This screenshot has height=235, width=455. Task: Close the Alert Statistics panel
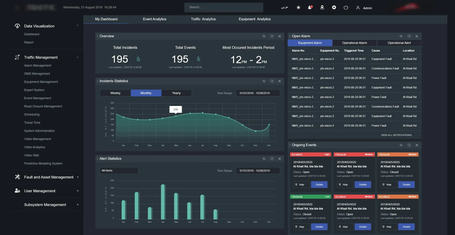pyautogui.click(x=280, y=159)
